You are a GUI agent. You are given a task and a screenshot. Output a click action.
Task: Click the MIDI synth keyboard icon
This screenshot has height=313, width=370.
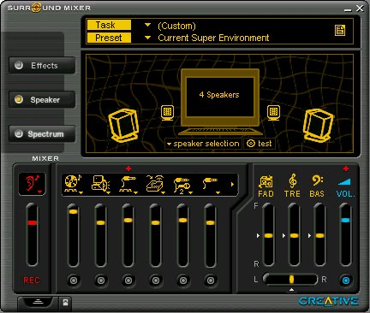coord(155,184)
